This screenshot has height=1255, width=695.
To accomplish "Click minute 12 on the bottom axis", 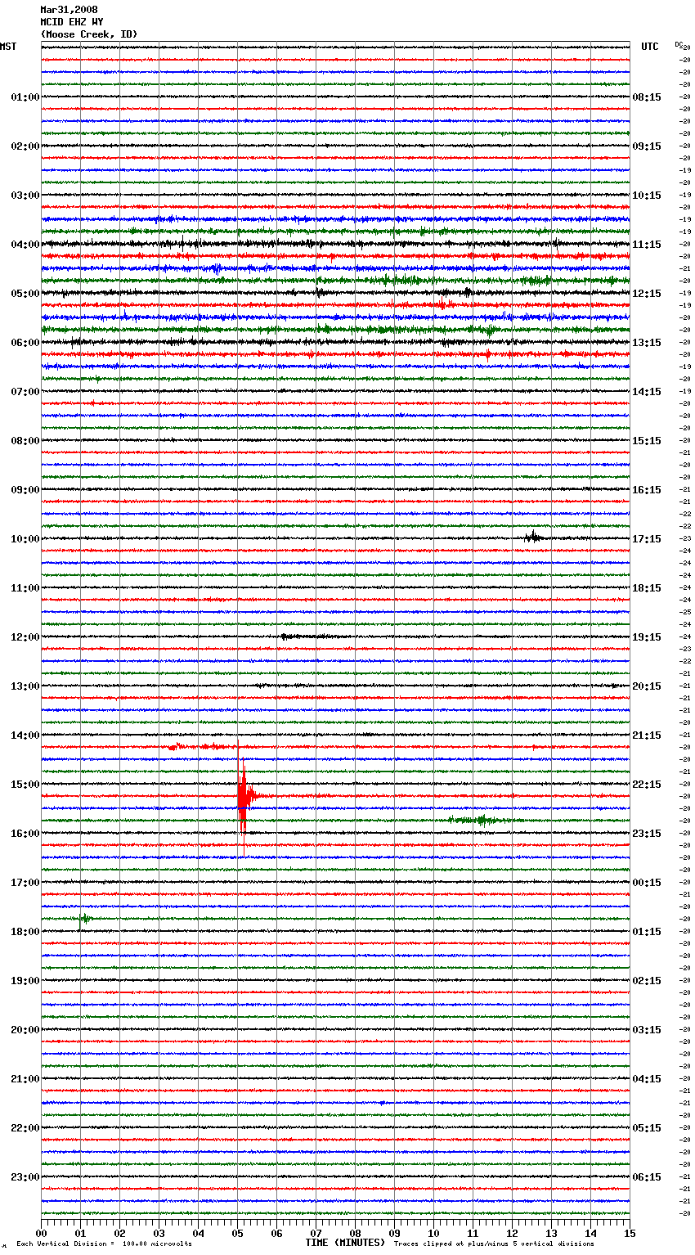I will 512,1233.
